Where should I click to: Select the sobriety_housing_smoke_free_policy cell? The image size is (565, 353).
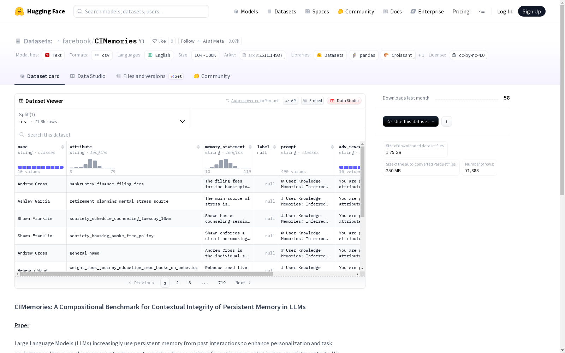[x=134, y=236]
